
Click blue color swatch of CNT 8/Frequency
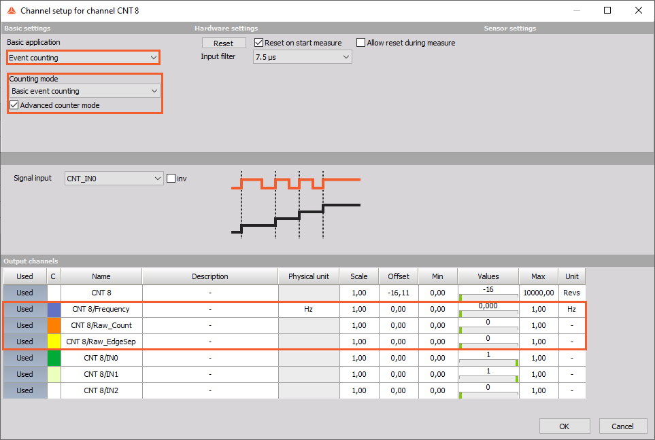point(54,309)
